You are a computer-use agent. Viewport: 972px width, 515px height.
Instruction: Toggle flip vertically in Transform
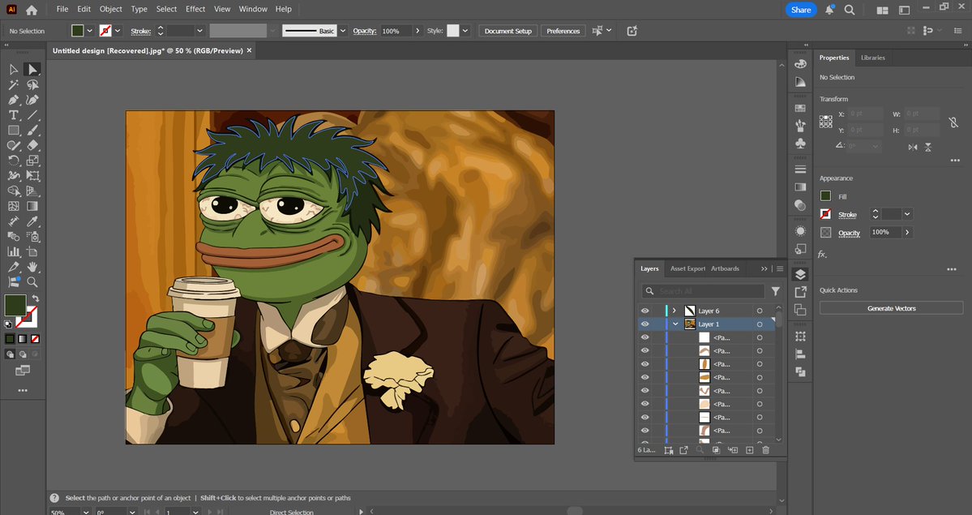click(928, 147)
